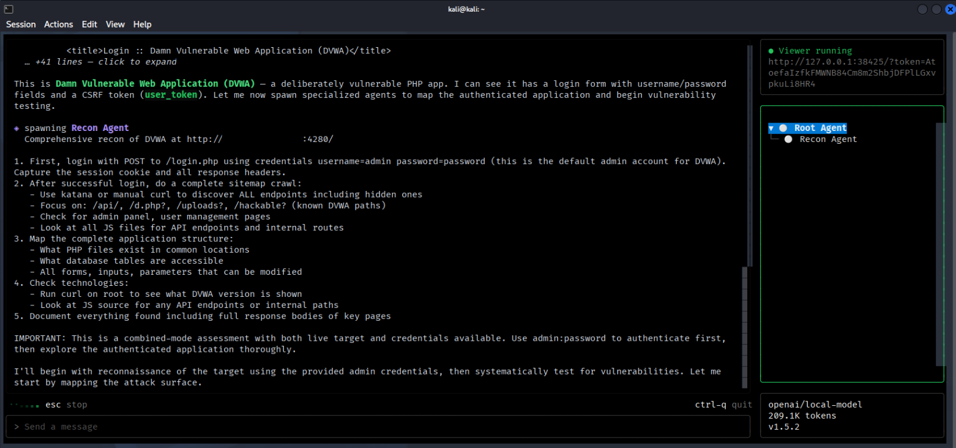This screenshot has width=956, height=448.
Task: Click the highlighted user_token text
Action: pyautogui.click(x=171, y=95)
